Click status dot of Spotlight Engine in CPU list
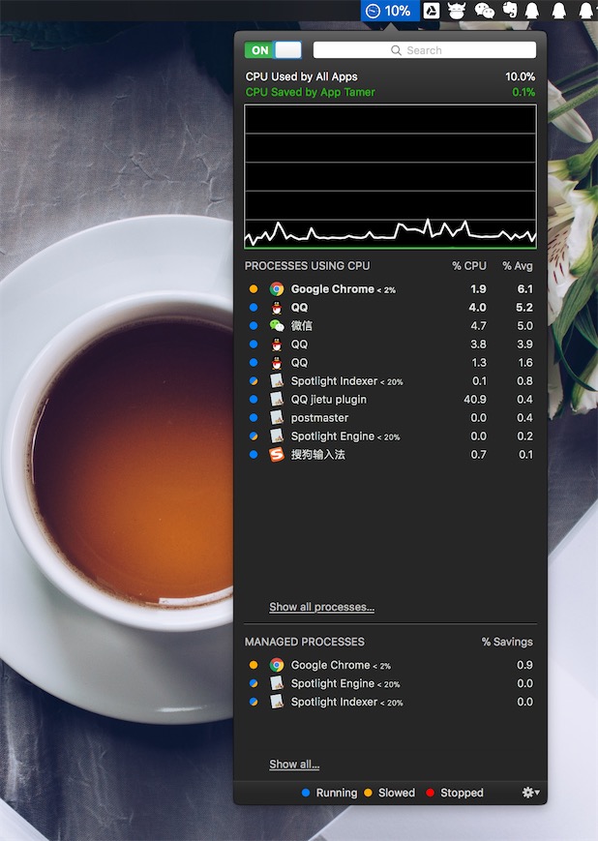The width and height of the screenshot is (598, 841). tap(254, 436)
